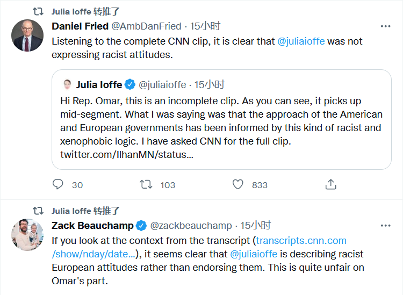Screen dimensions: 403x295
Task: Click Zack Beauchamp's verified badge
Action: tap(141, 226)
